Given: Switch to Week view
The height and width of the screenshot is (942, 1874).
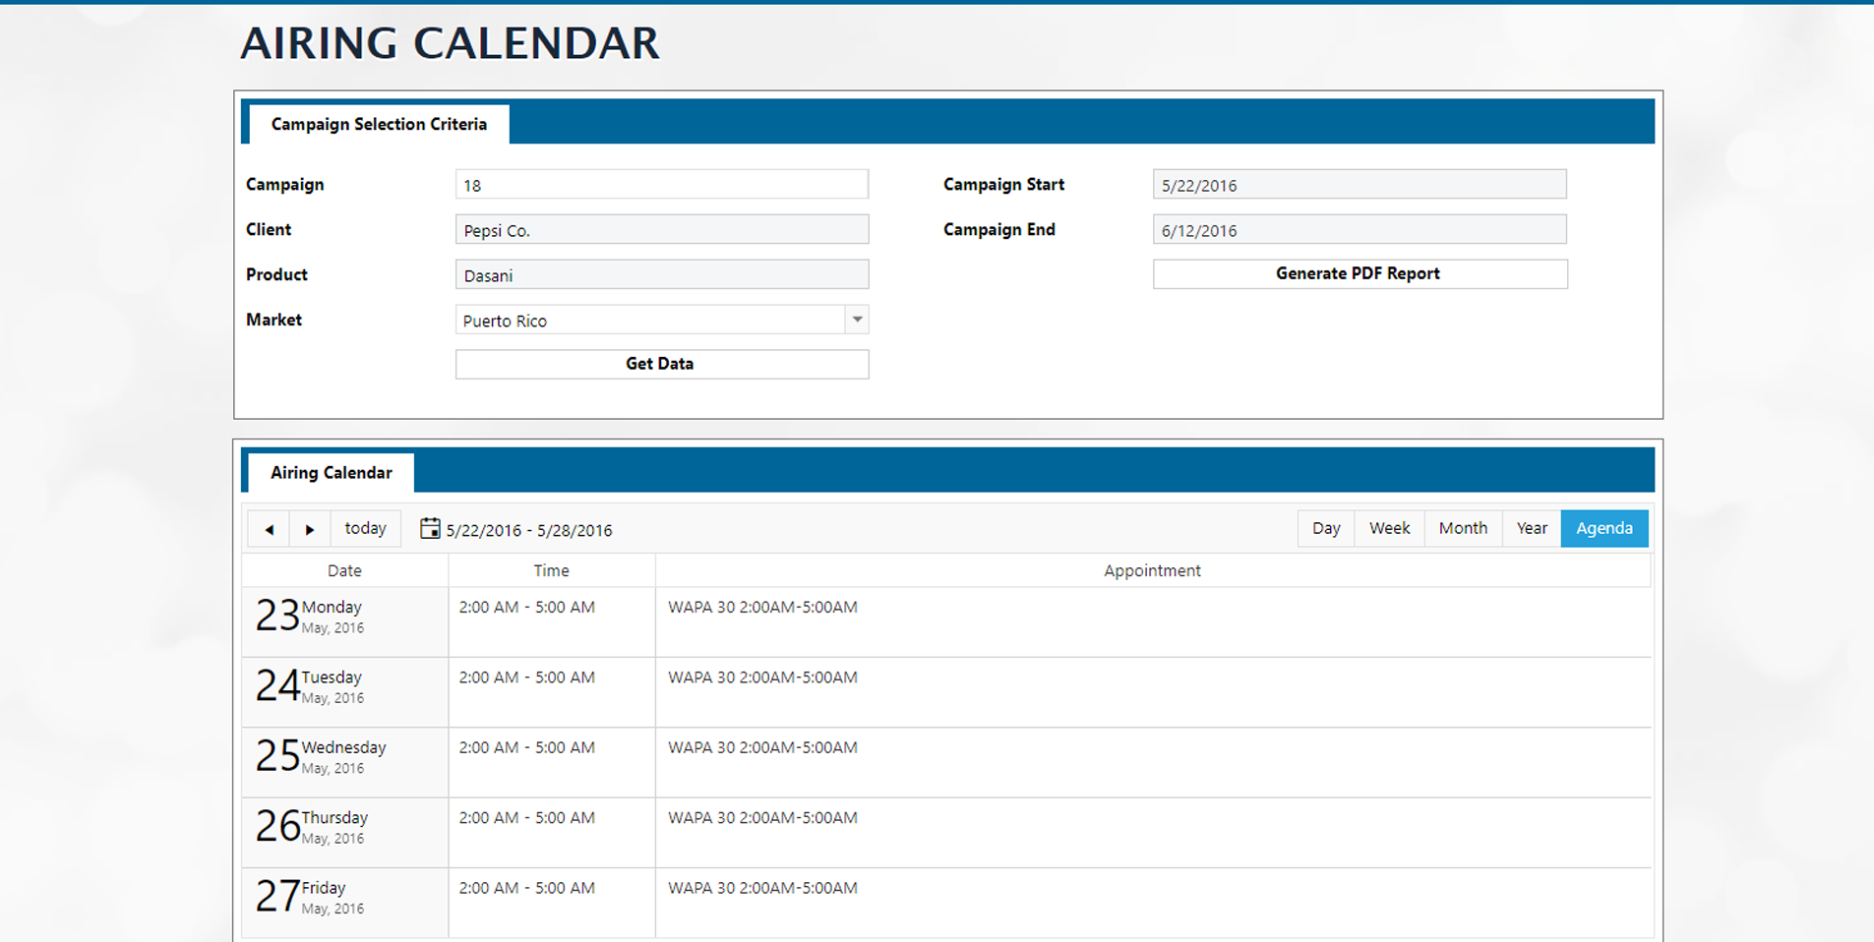Looking at the screenshot, I should [x=1389, y=528].
